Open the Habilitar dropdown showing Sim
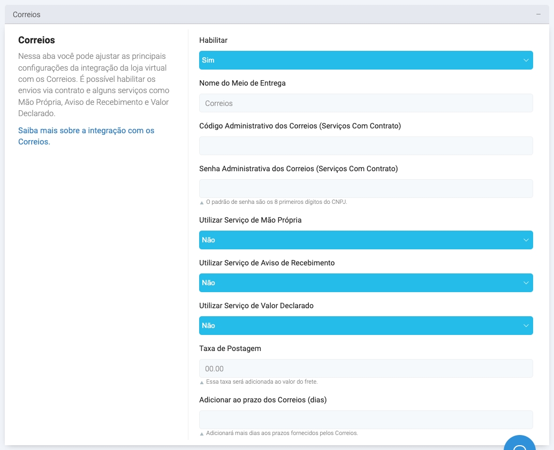Viewport: 554px width, 450px height. click(366, 60)
